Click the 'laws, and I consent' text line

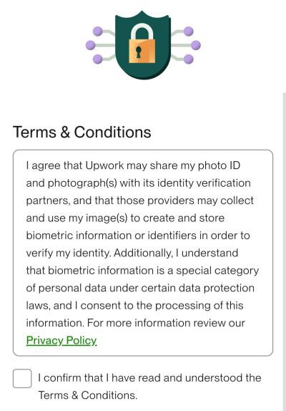click(x=134, y=306)
